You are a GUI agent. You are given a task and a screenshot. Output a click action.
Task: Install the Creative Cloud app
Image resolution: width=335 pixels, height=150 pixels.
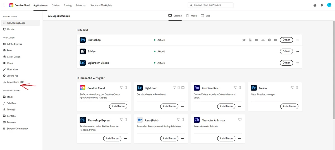(118, 106)
